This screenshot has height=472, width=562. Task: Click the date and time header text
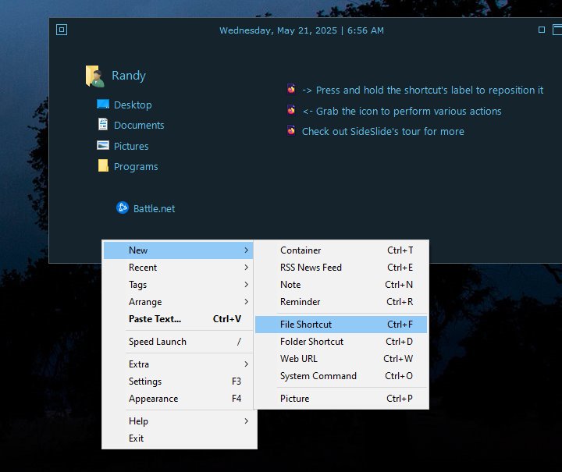pos(301,30)
